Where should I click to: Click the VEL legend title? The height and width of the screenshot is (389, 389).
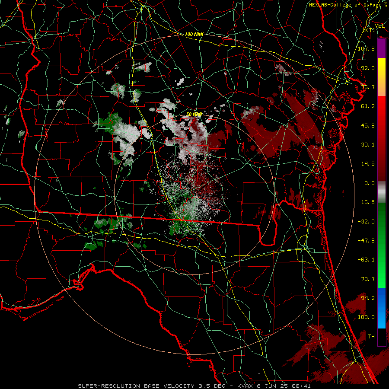(379, 26)
